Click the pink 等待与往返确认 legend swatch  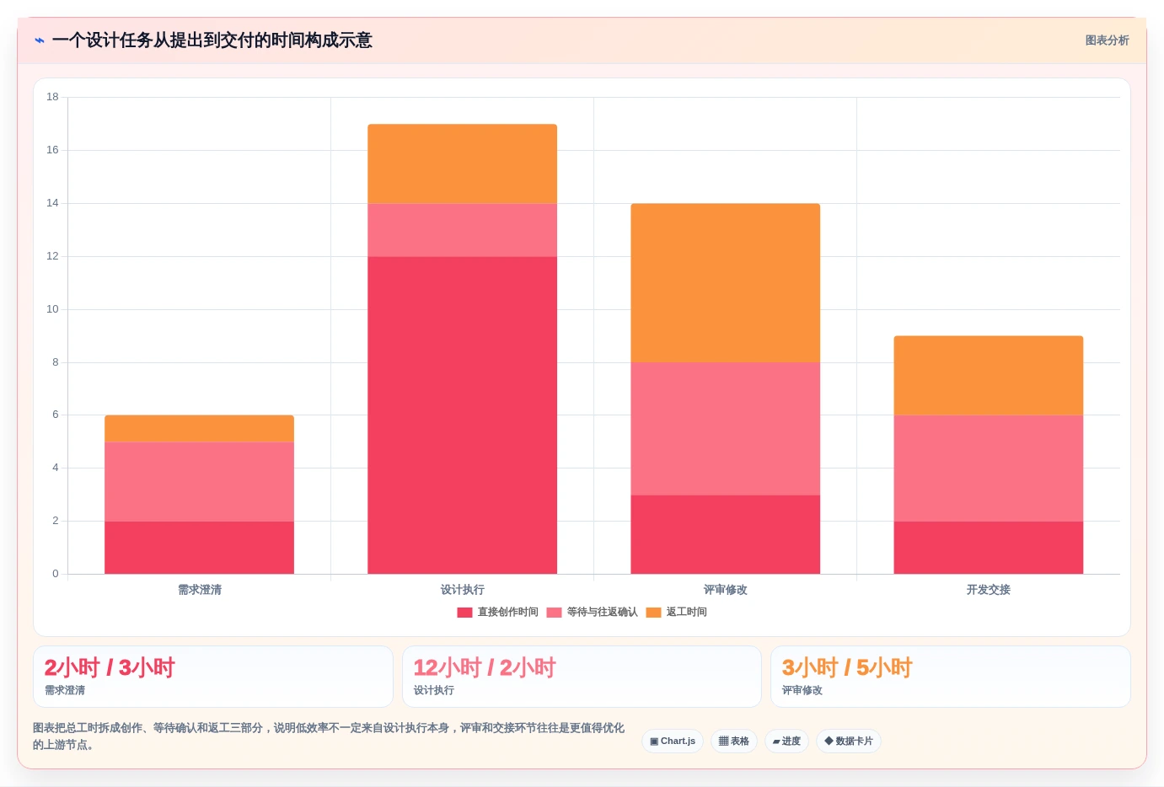pos(554,613)
